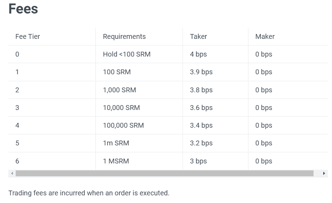Select the Requirements column header
Image resolution: width=332 pixels, height=203 pixels.
click(124, 36)
